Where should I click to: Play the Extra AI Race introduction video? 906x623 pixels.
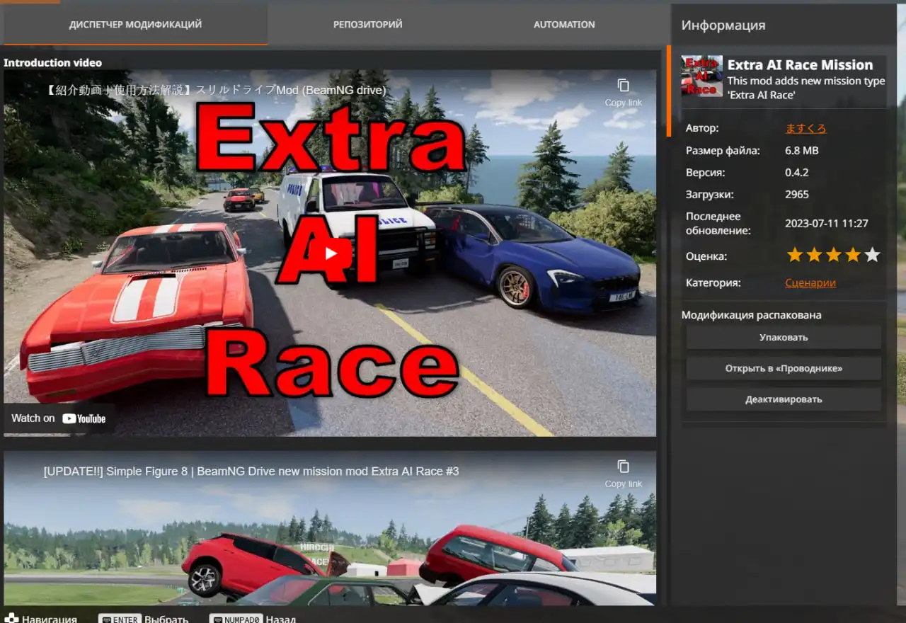click(331, 253)
